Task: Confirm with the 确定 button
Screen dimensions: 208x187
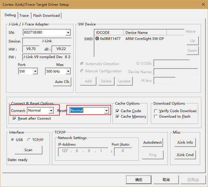Action: [139, 180]
